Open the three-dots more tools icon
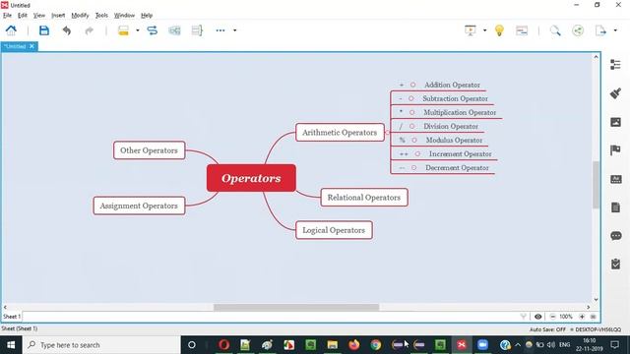 [x=220, y=30]
